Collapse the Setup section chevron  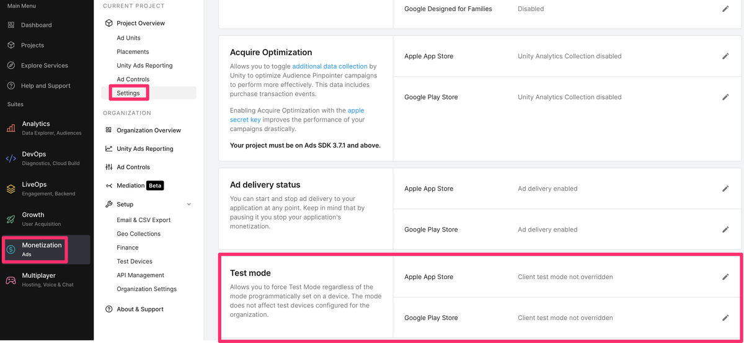click(x=189, y=204)
